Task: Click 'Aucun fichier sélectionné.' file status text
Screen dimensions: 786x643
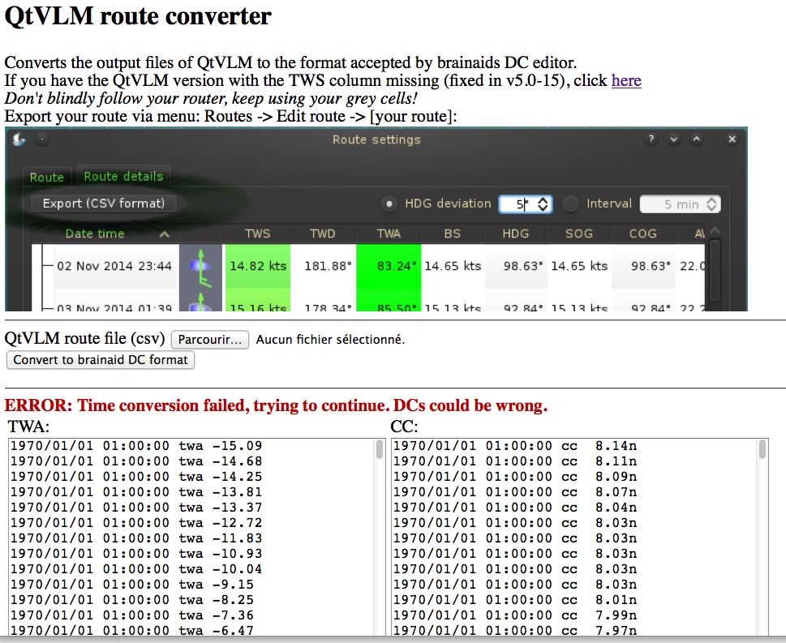Action: click(330, 340)
